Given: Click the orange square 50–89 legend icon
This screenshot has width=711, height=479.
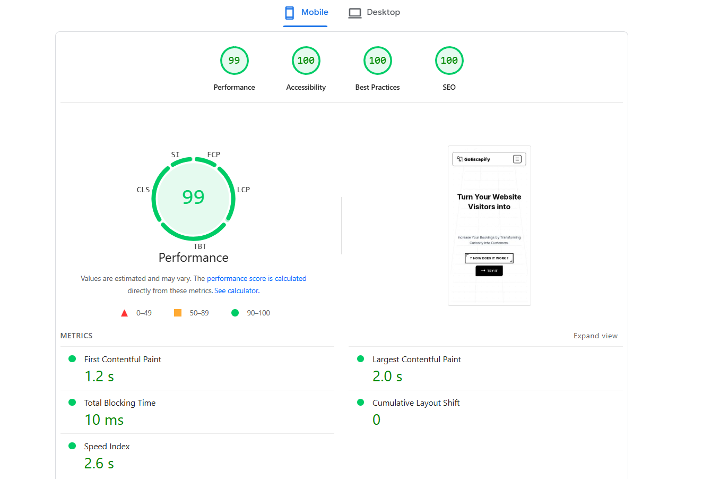Looking at the screenshot, I should click(x=178, y=313).
